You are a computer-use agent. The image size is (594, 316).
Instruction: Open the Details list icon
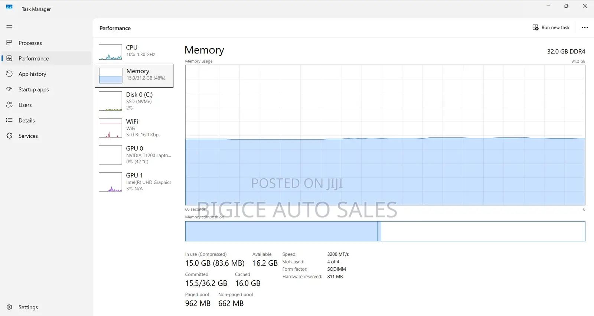[x=9, y=120]
